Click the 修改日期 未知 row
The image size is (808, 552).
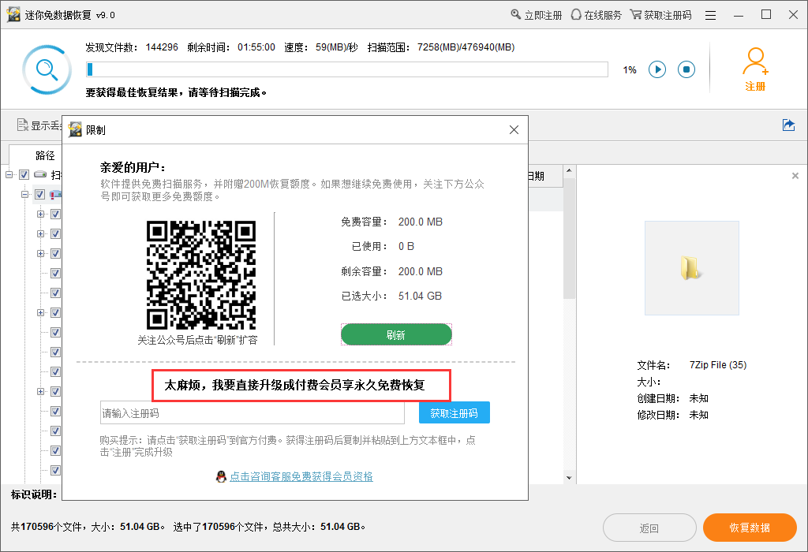click(672, 415)
